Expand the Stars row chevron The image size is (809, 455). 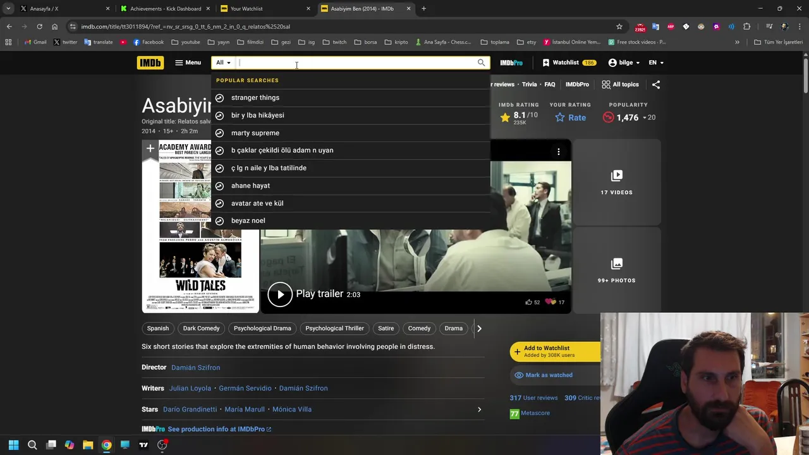click(479, 409)
